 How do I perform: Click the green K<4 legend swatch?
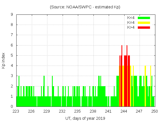[144, 18]
